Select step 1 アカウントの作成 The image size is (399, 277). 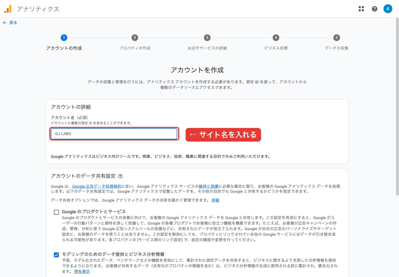pyautogui.click(x=64, y=43)
